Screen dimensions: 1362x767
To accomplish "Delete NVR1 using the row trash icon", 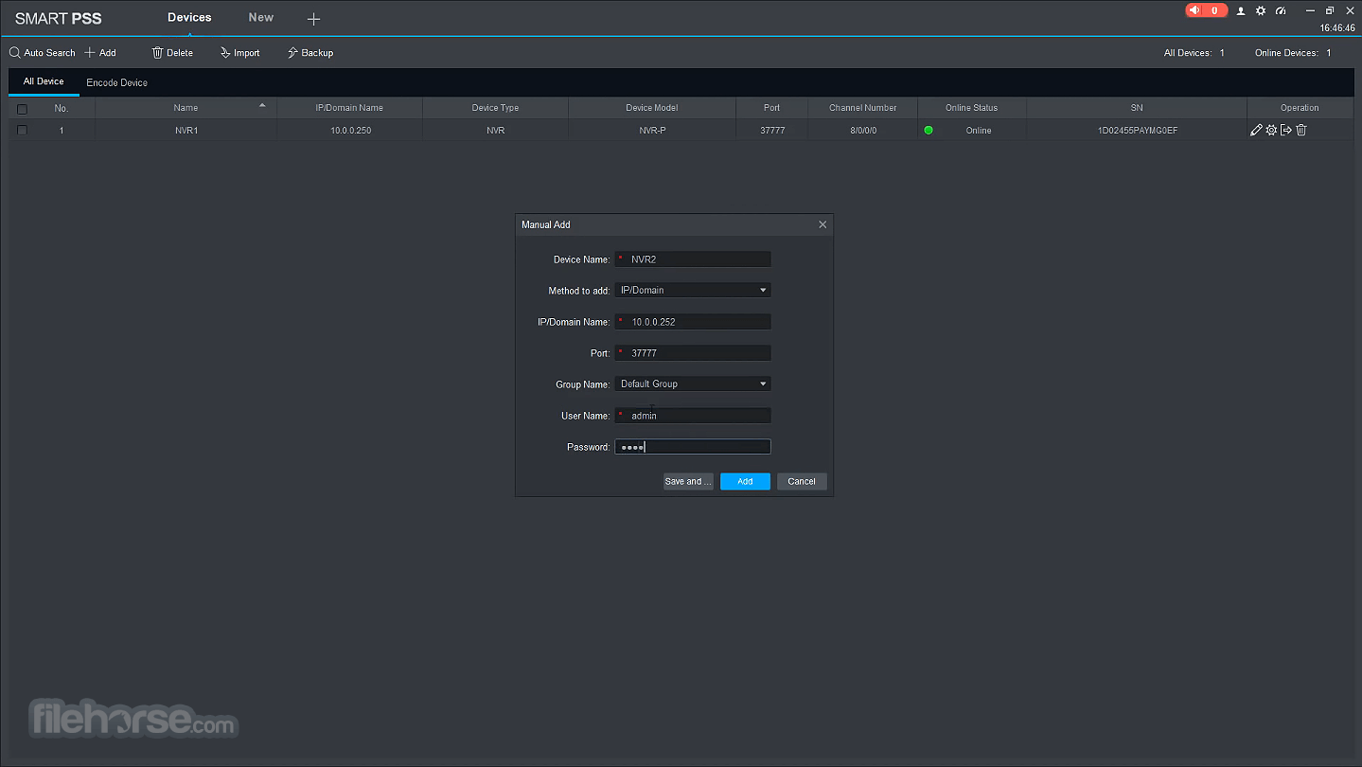I will click(1301, 130).
